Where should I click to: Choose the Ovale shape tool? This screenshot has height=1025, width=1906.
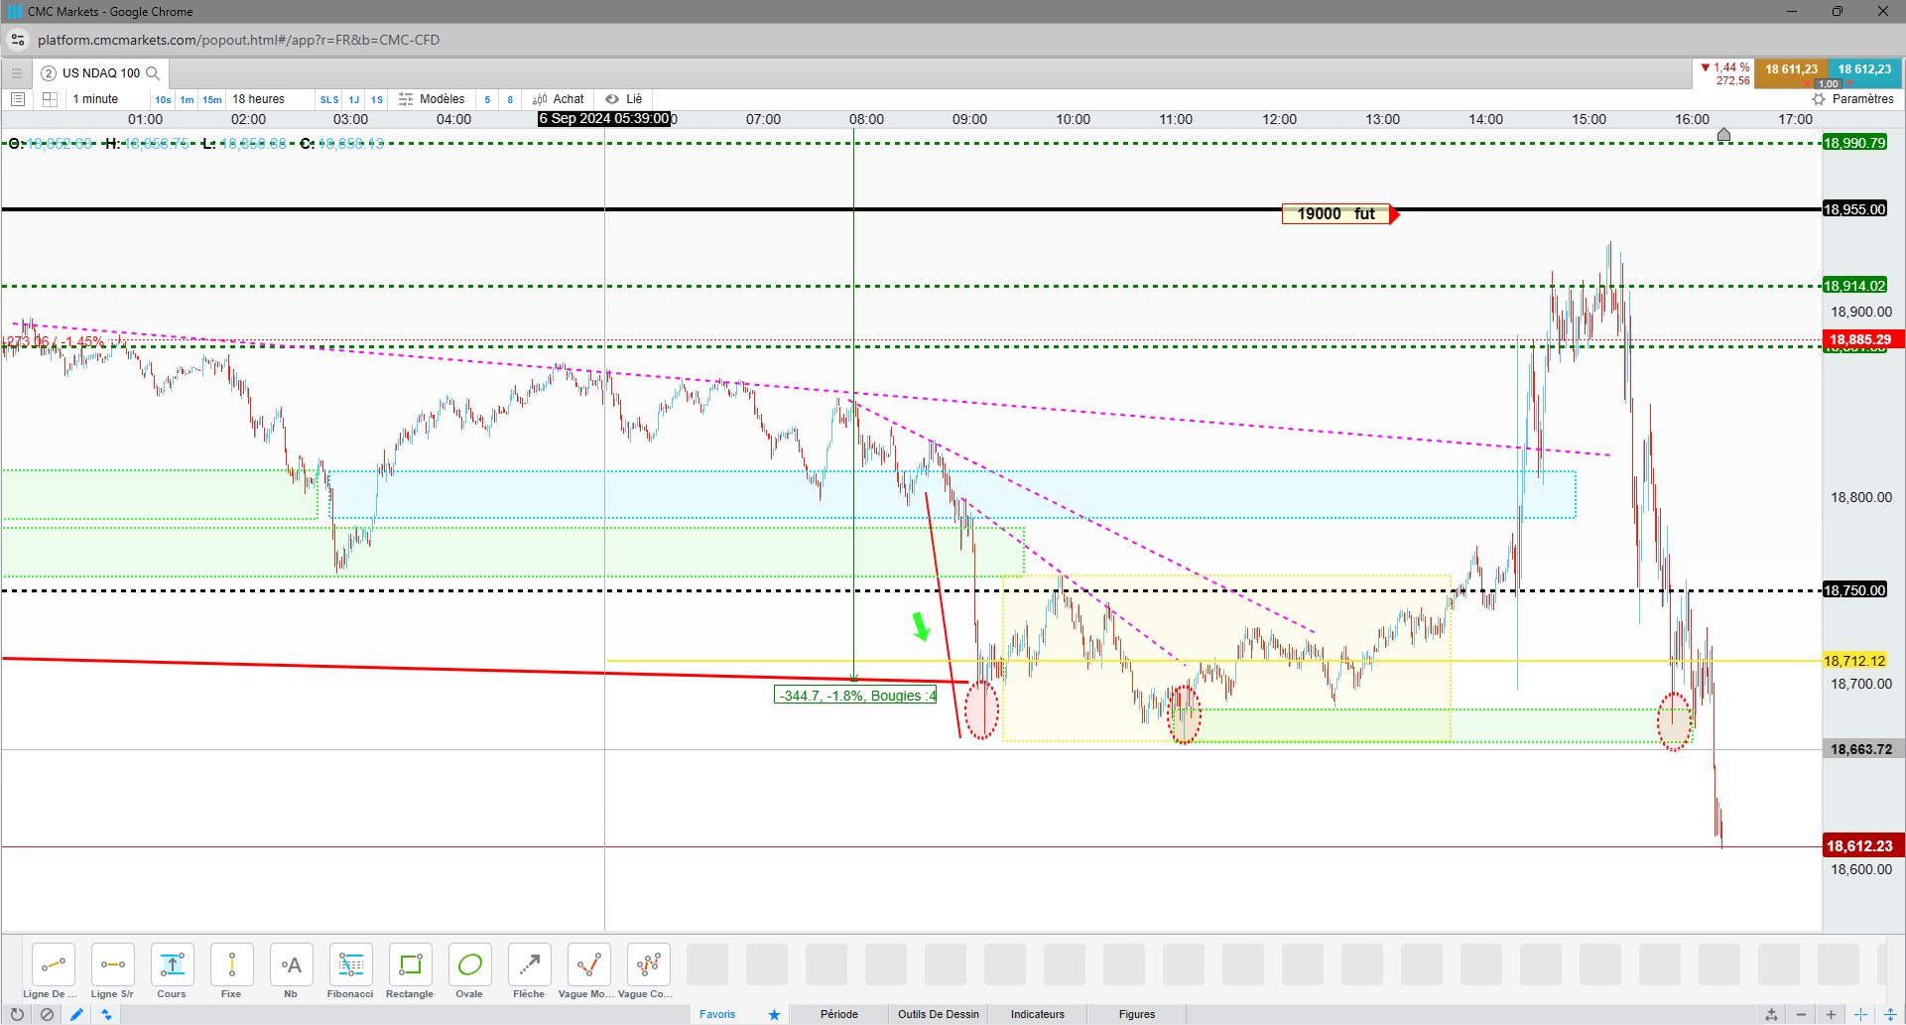(469, 971)
